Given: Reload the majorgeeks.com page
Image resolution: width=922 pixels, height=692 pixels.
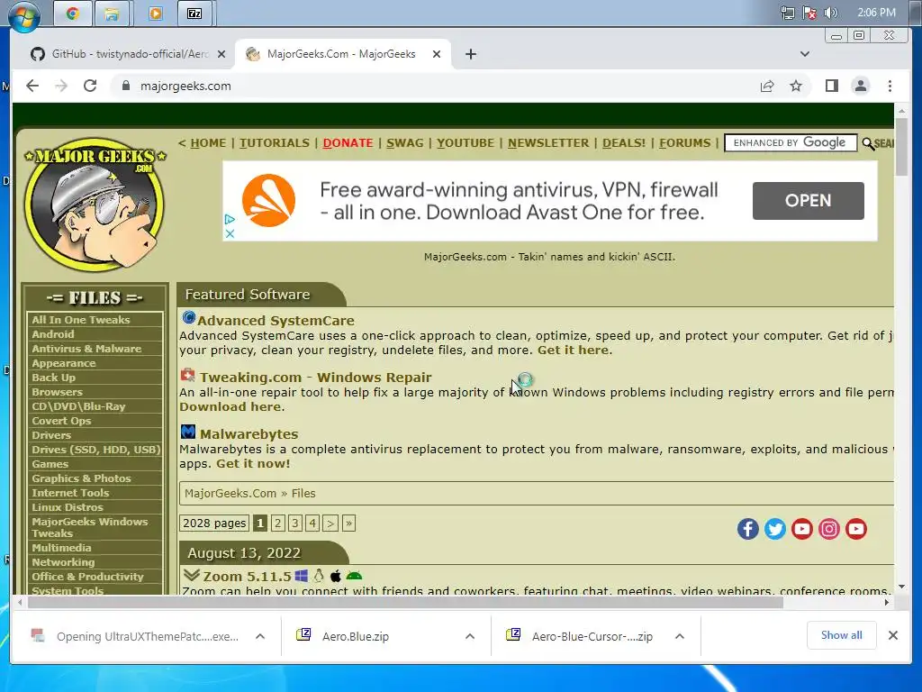Looking at the screenshot, I should click(90, 86).
